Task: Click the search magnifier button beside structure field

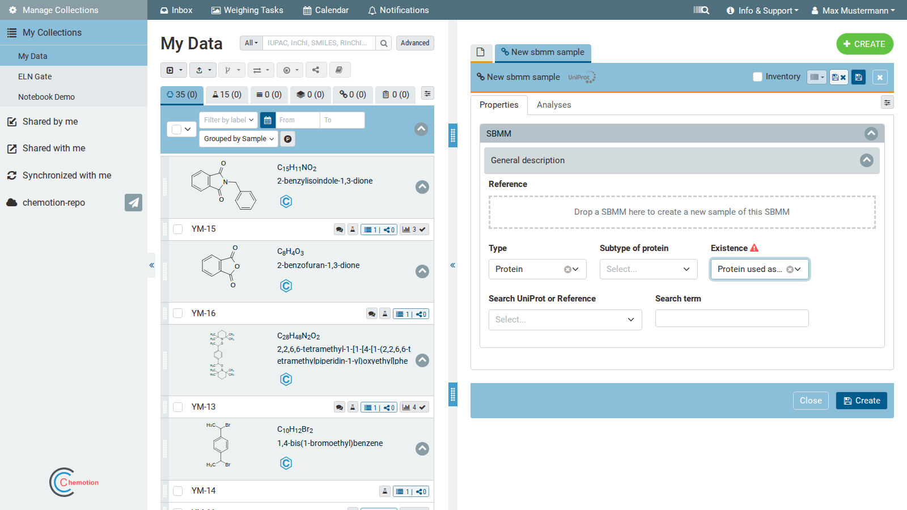Action: click(x=384, y=43)
